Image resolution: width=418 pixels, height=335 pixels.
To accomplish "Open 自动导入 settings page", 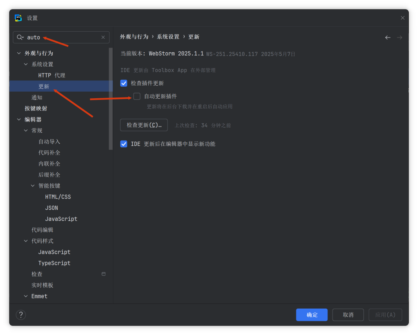I will (x=49, y=142).
